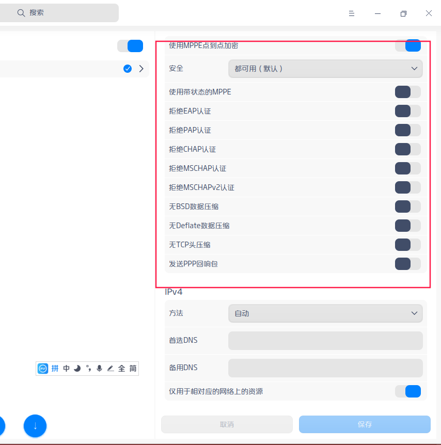Toggle 使用MPPE点到点加密 switch
The width and height of the screenshot is (441, 445).
[408, 45]
